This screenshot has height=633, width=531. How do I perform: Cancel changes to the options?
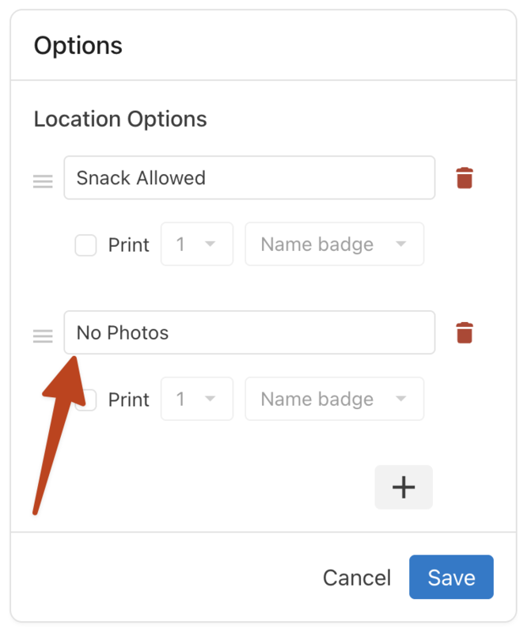(x=357, y=577)
